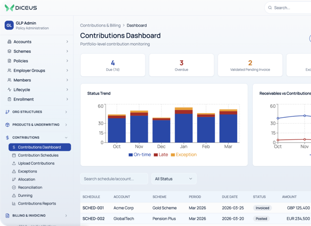The image size is (311, 226).
Task: Expand the Members menu chevron
Action: (x=67, y=80)
